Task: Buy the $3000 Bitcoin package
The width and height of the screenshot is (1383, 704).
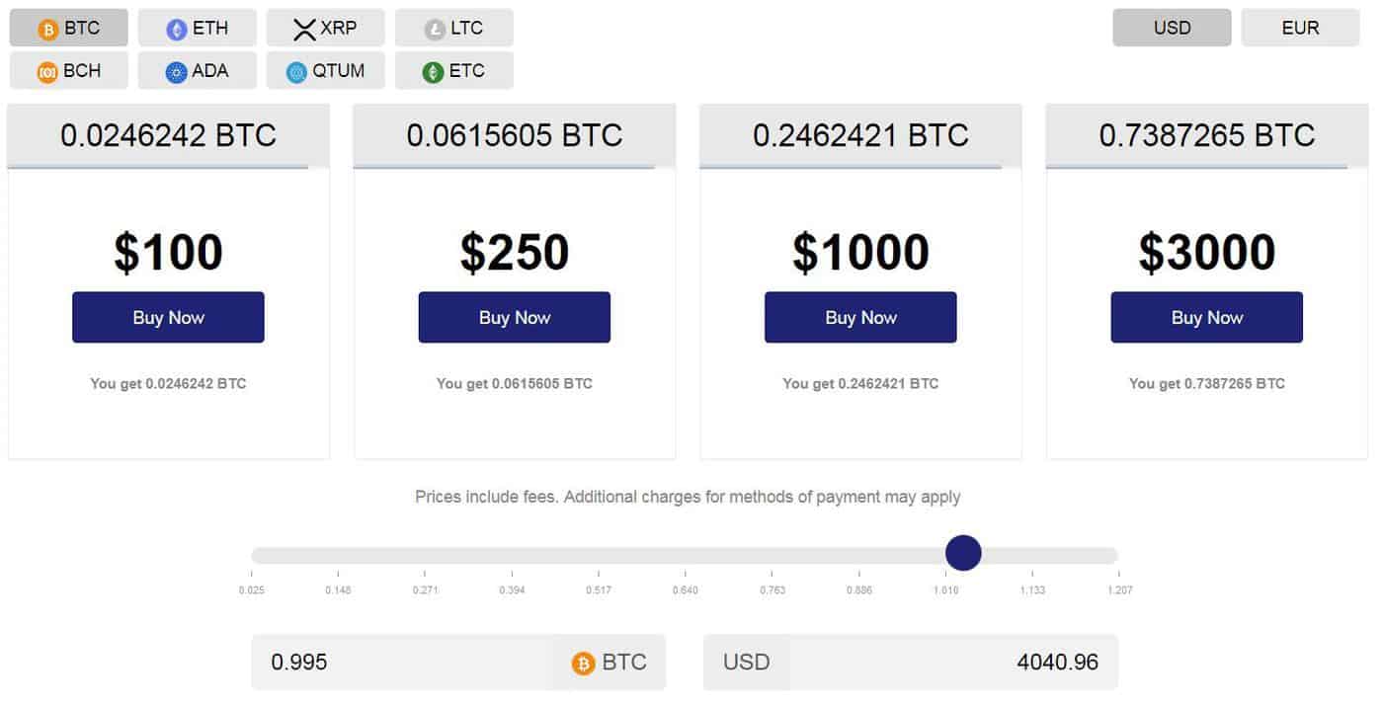Action: tap(1205, 317)
